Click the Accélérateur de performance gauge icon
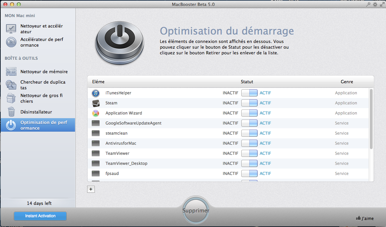This screenshot has width=386, height=227. (x=11, y=42)
